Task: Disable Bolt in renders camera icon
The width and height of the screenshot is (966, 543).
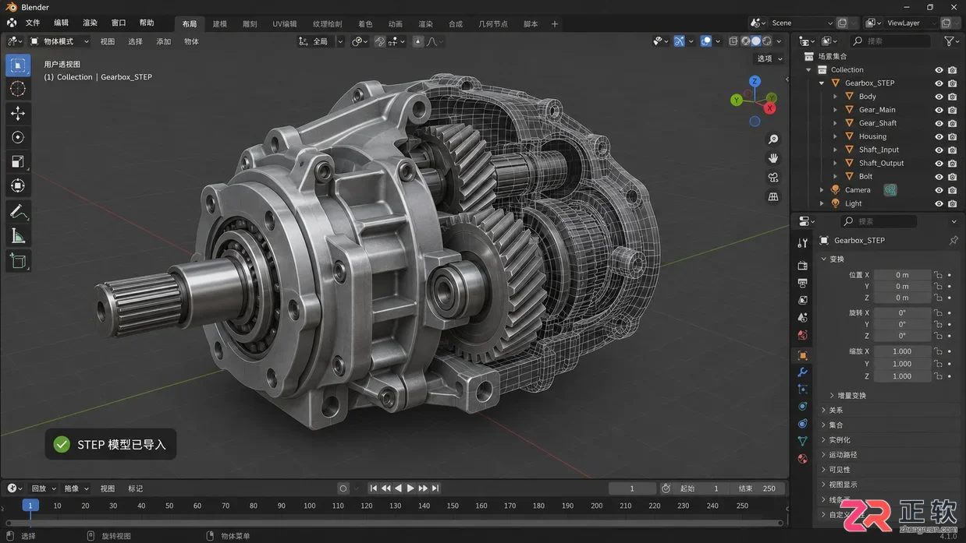Action: pos(952,177)
